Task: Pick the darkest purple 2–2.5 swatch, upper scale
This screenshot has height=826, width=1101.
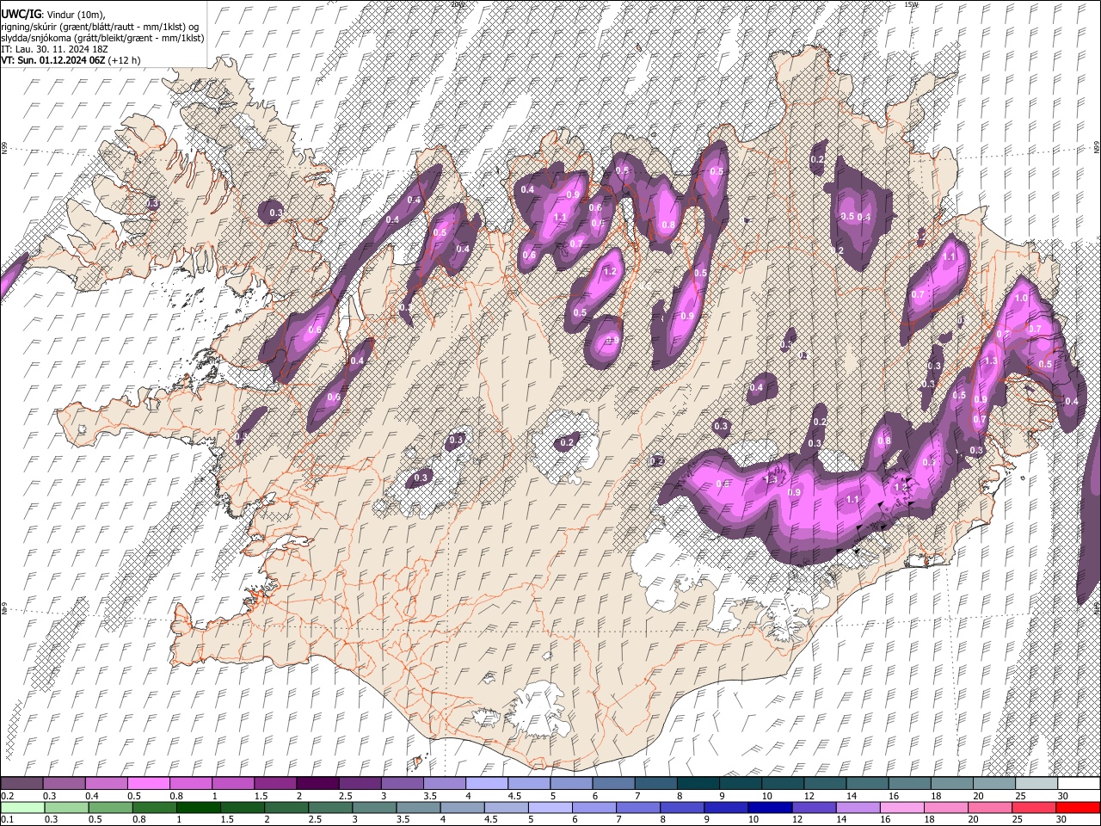Action: (317, 783)
